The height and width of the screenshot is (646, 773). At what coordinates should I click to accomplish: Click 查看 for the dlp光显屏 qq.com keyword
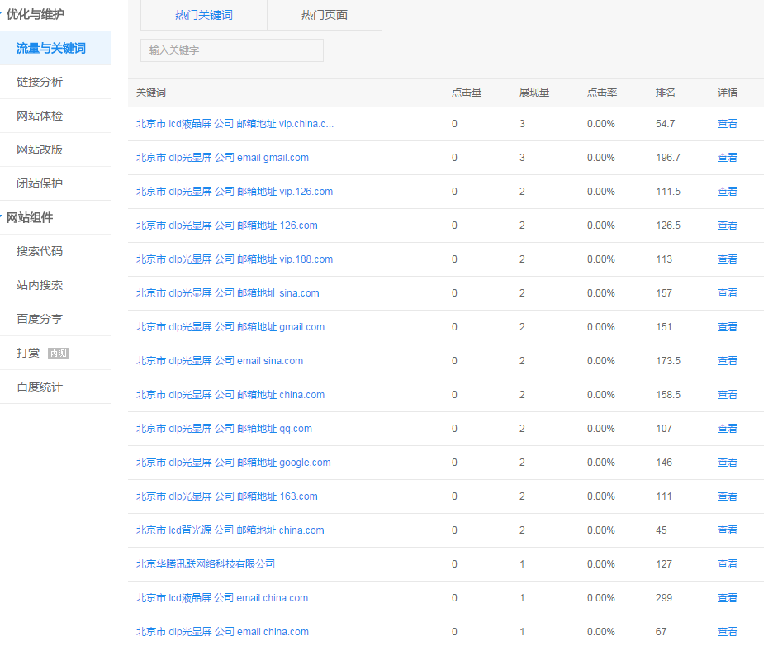727,429
